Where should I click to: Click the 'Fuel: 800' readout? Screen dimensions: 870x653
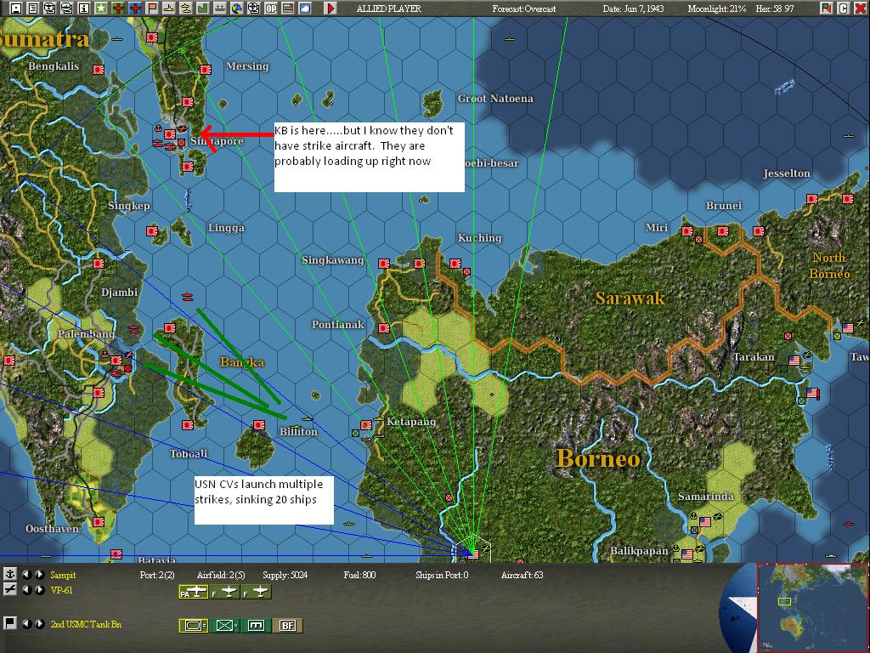pos(359,575)
